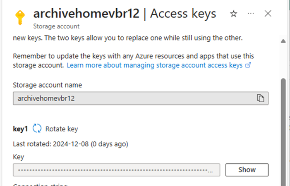Click the circular rotate arrows icon for key1
Image resolution: width=290 pixels, height=186 pixels.
pyautogui.click(x=37, y=128)
